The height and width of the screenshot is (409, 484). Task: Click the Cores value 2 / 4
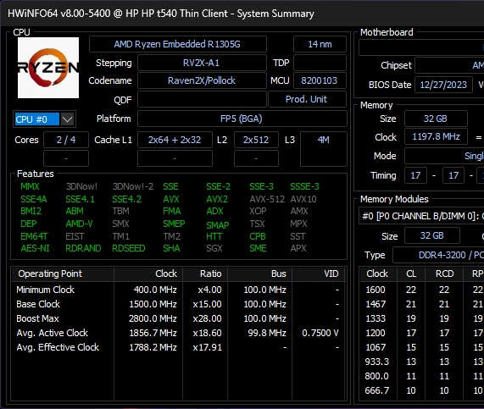click(66, 140)
